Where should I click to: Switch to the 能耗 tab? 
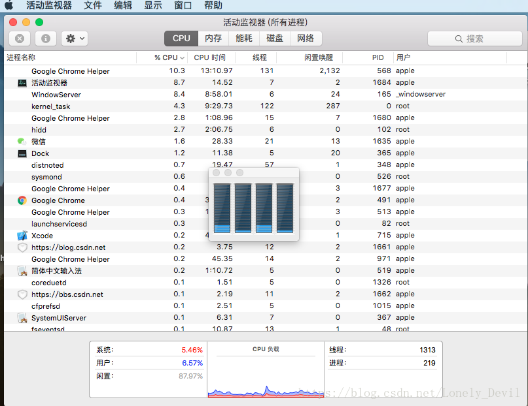(244, 39)
